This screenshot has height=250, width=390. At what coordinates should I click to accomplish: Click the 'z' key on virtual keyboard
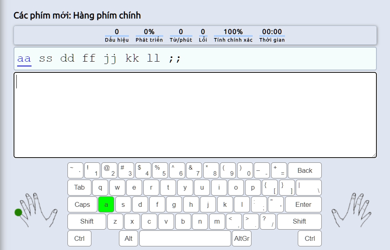tap(115, 221)
